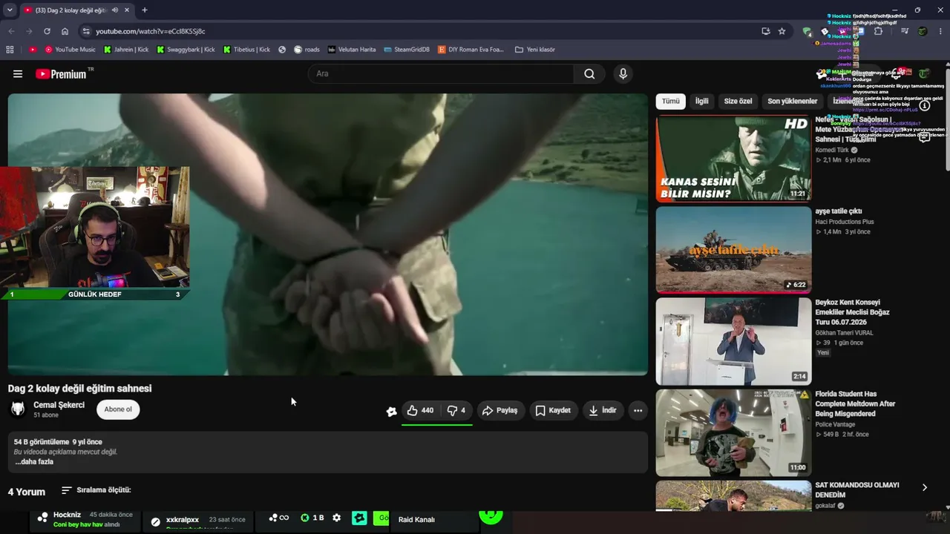950x534 pixels.
Task: Select the İlgili filter chip
Action: tap(702, 101)
